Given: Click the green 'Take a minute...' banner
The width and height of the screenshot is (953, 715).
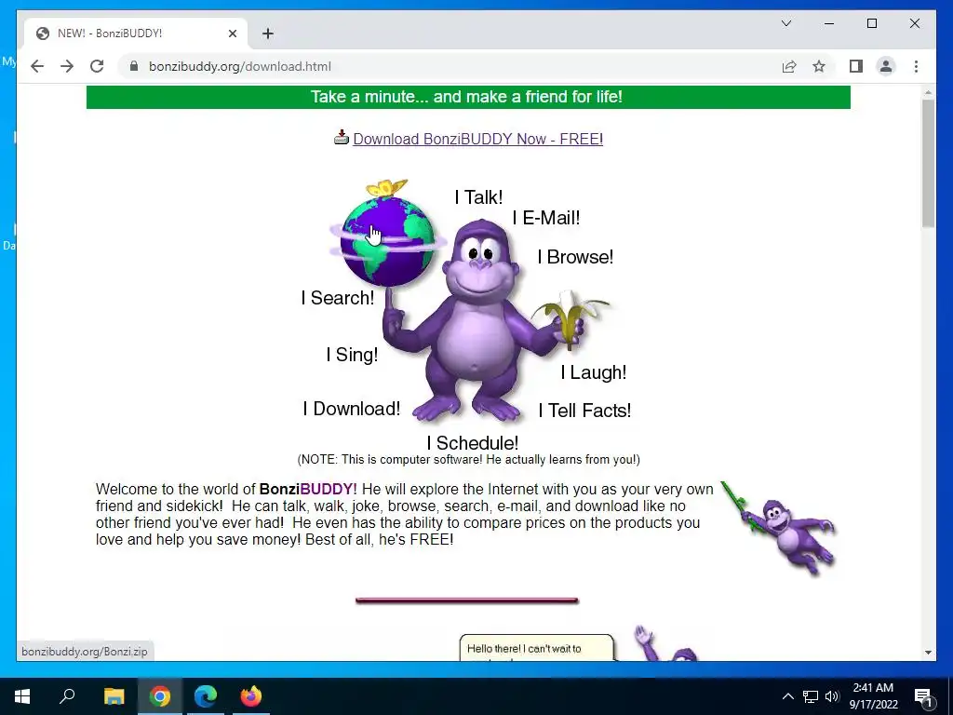Looking at the screenshot, I should pos(468,97).
